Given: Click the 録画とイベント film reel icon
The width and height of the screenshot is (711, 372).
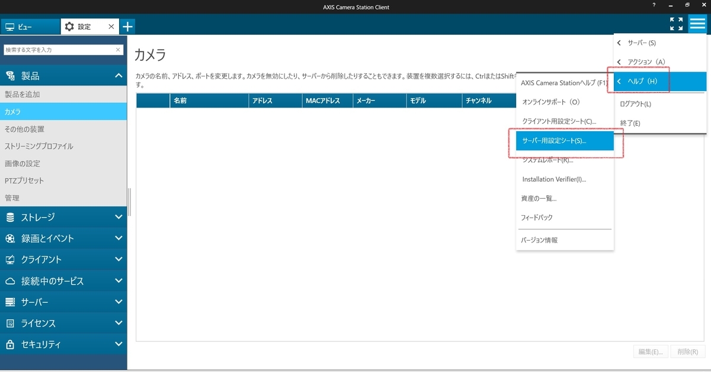Looking at the screenshot, I should click(x=10, y=238).
